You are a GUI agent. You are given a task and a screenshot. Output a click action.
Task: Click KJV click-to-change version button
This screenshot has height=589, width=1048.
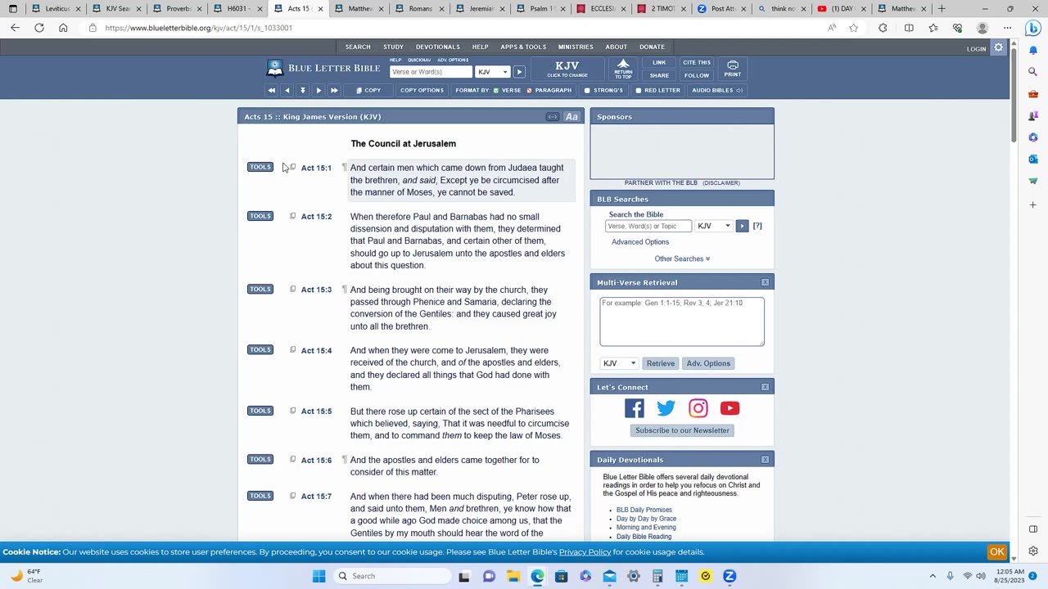pos(567,69)
